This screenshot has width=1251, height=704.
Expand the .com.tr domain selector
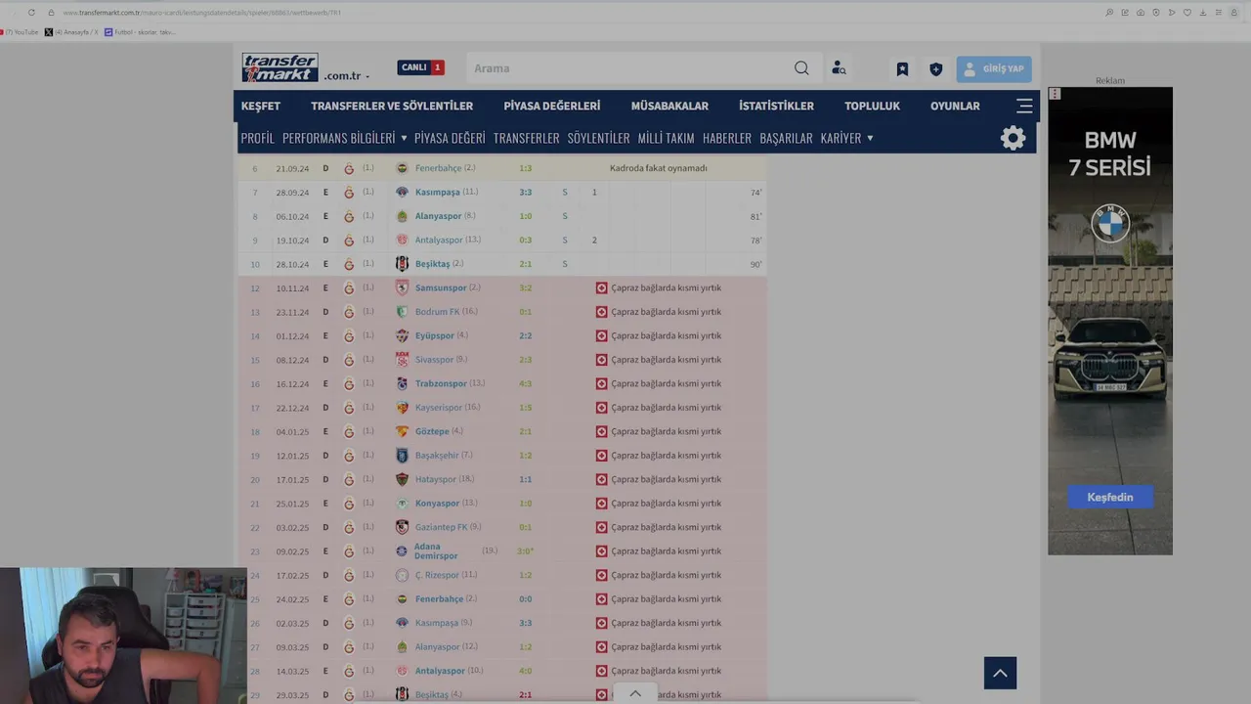[347, 76]
